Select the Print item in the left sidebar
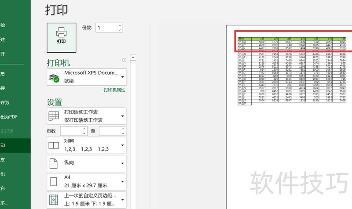The width and height of the screenshot is (352, 209). (15, 145)
